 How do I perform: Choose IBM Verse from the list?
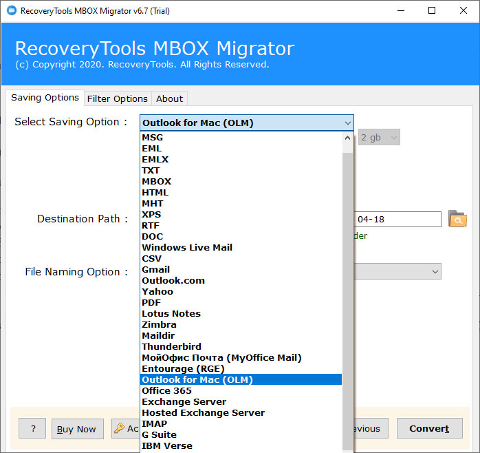click(241, 446)
